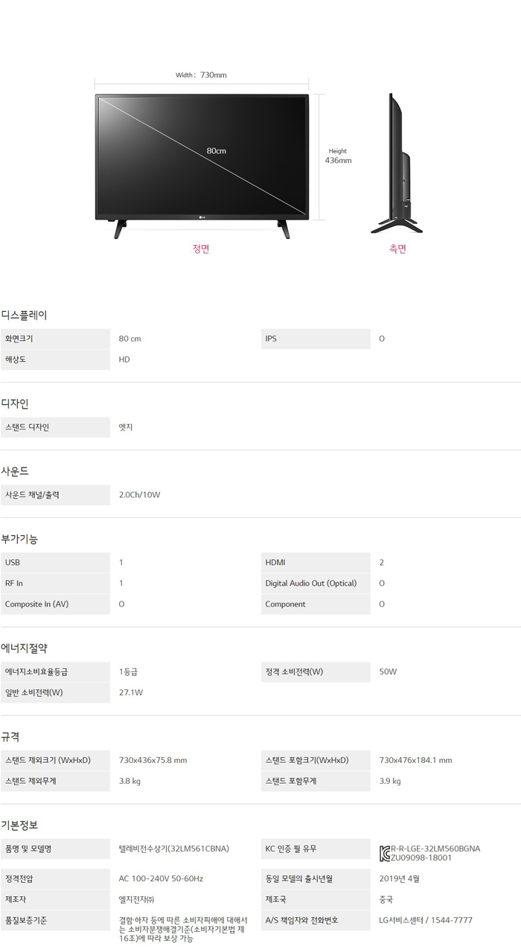This screenshot has height=952, width=521.
Task: Click the 스탠드 포함크기(WxHxD) label cell
Action: coord(307,761)
